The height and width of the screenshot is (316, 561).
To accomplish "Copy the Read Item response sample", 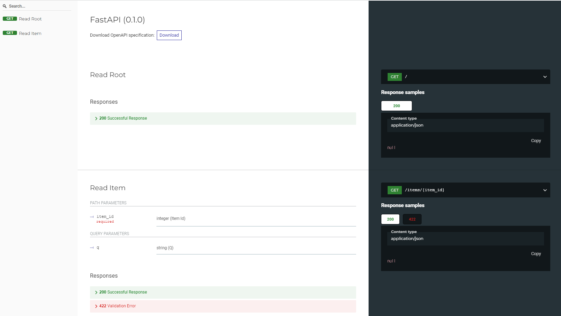I will click(536, 254).
